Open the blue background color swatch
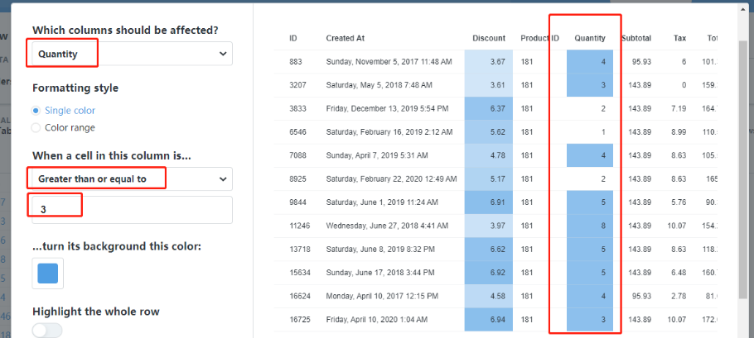This screenshot has height=338, width=754. click(48, 274)
